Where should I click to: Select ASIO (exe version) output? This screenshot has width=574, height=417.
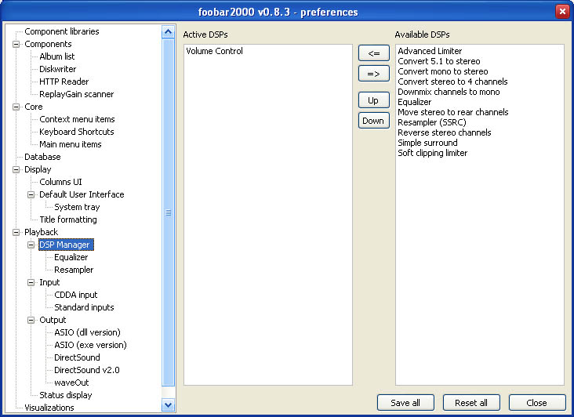coord(90,345)
